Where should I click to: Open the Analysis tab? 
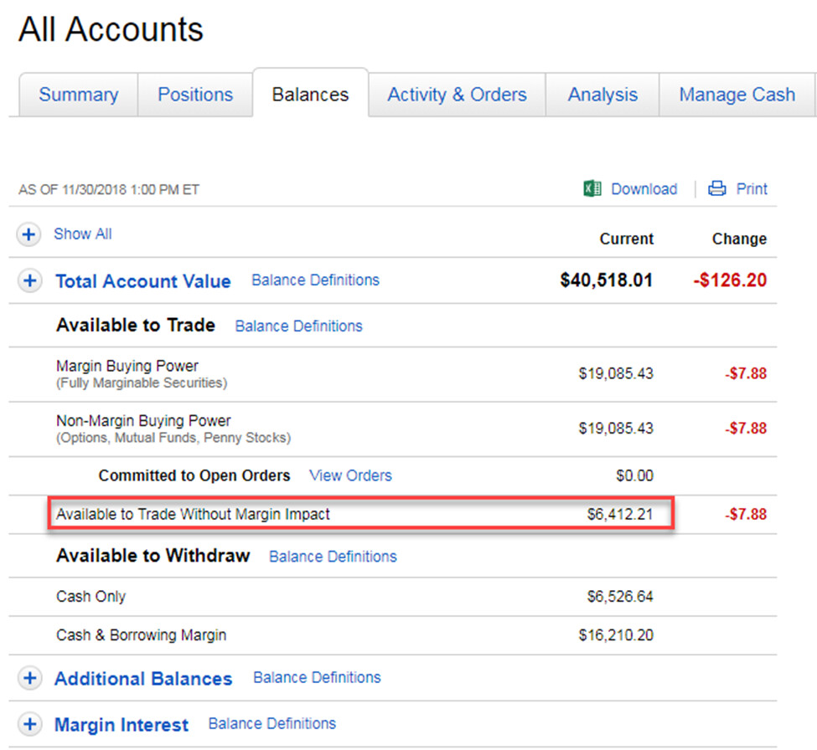602,95
